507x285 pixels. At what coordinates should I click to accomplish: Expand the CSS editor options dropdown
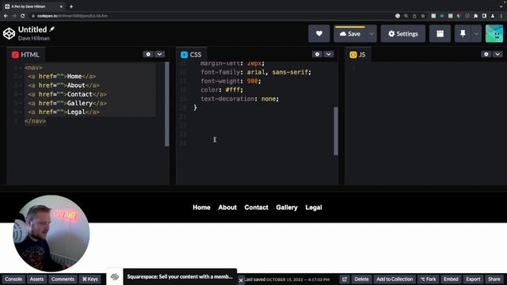tap(329, 55)
